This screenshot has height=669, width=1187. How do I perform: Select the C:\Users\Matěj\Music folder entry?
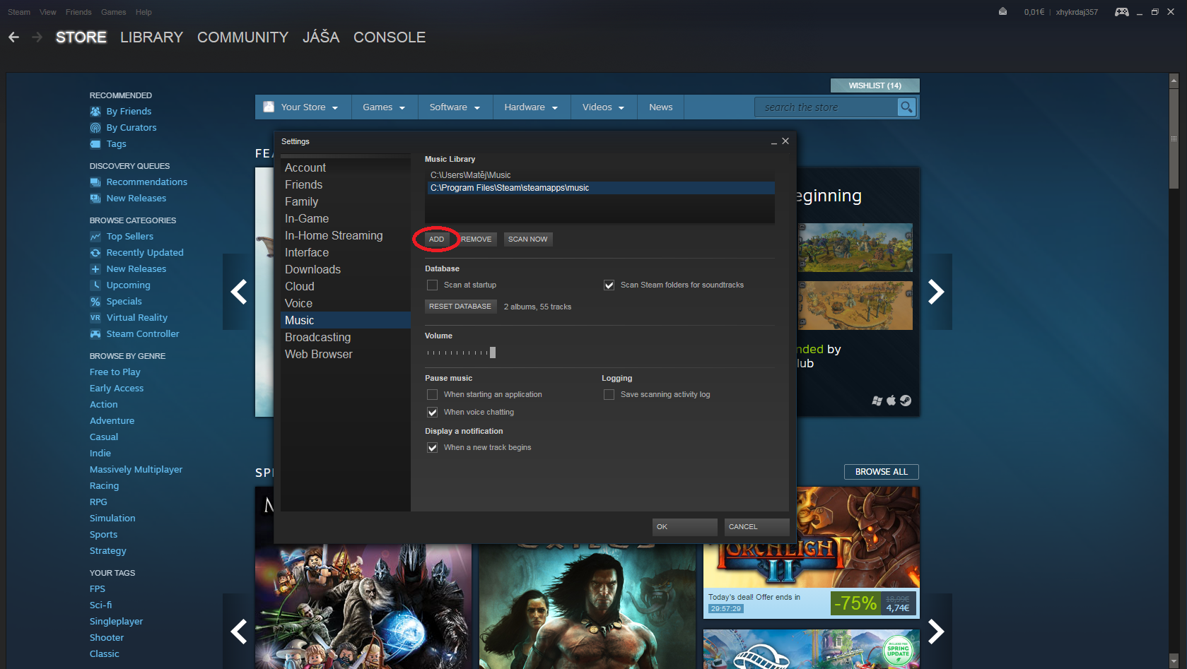coord(600,175)
